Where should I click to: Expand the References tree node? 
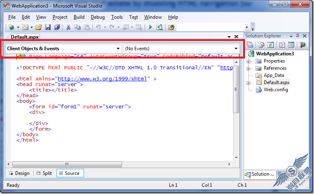(248, 69)
